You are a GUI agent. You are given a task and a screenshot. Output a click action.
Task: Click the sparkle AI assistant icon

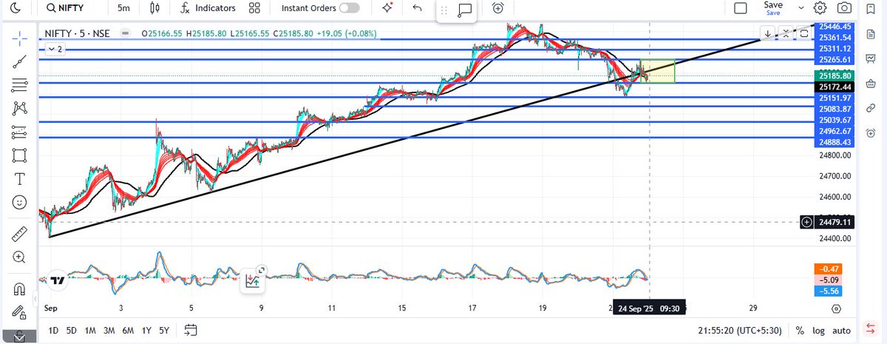388,8
